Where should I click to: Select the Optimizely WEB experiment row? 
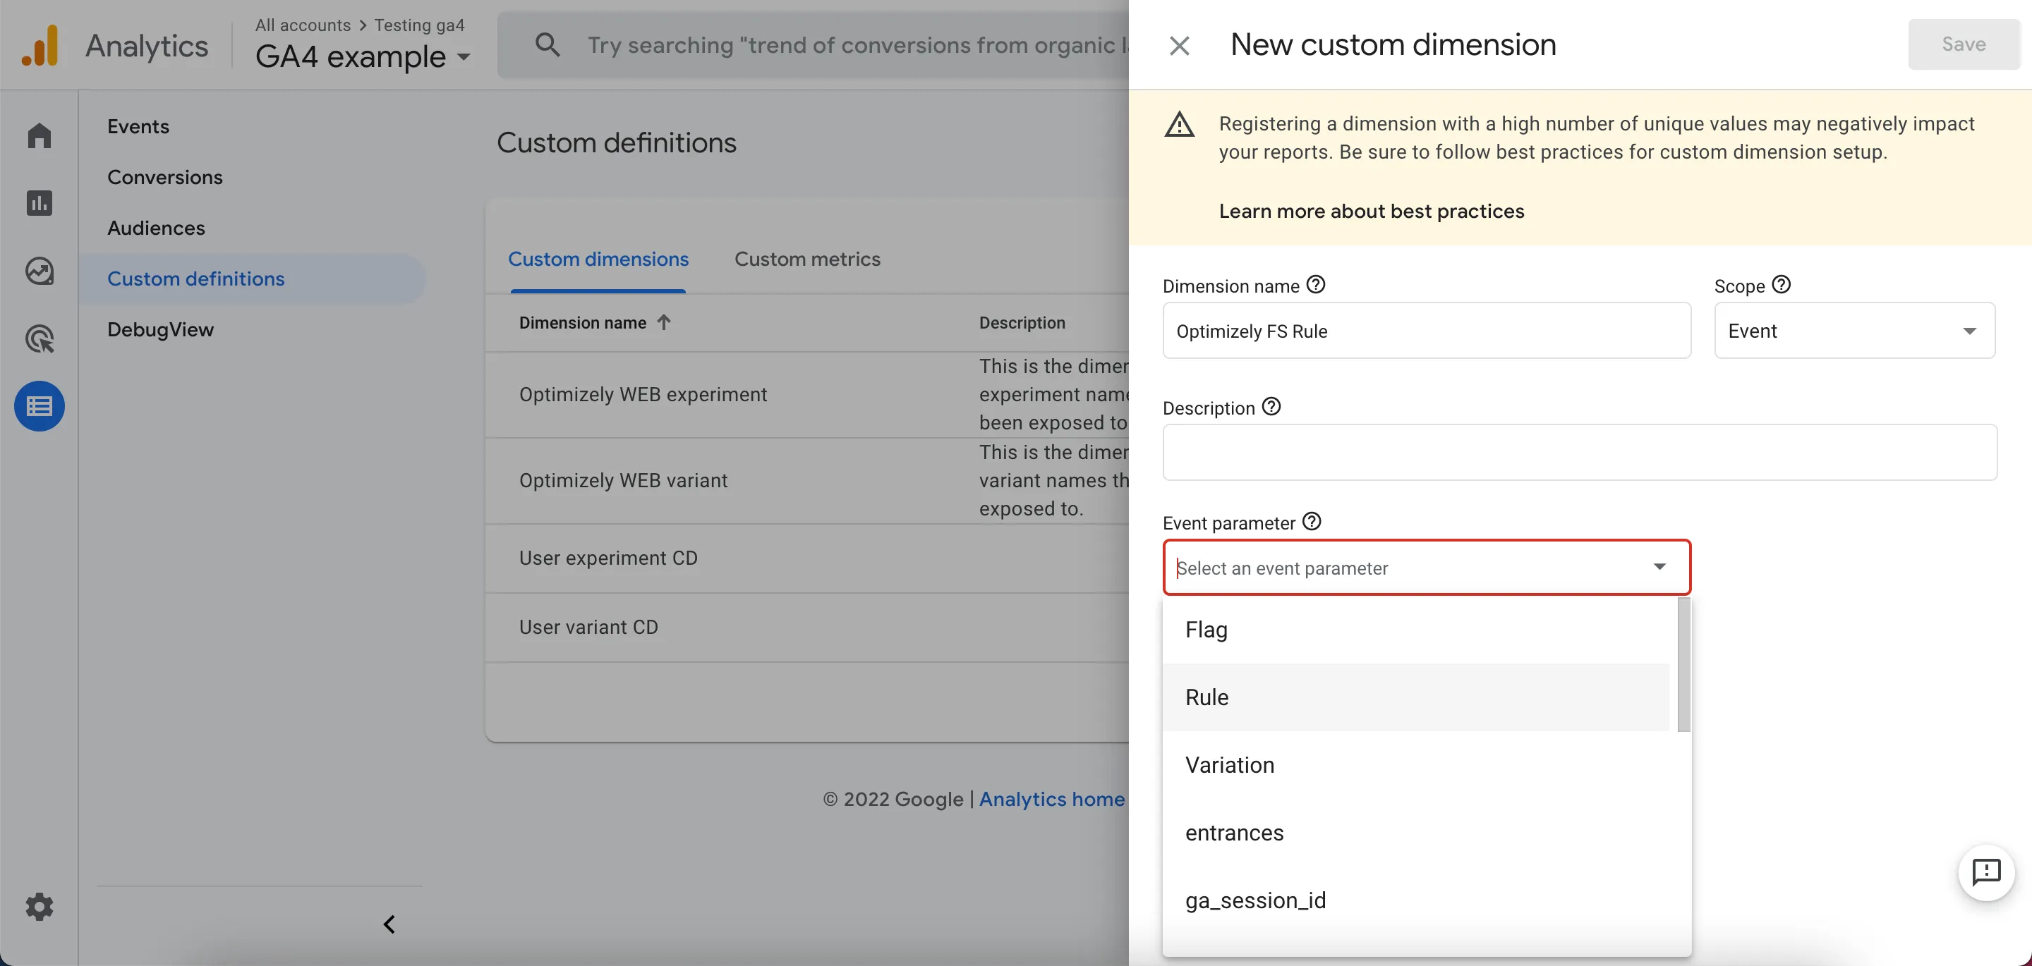pyautogui.click(x=807, y=395)
